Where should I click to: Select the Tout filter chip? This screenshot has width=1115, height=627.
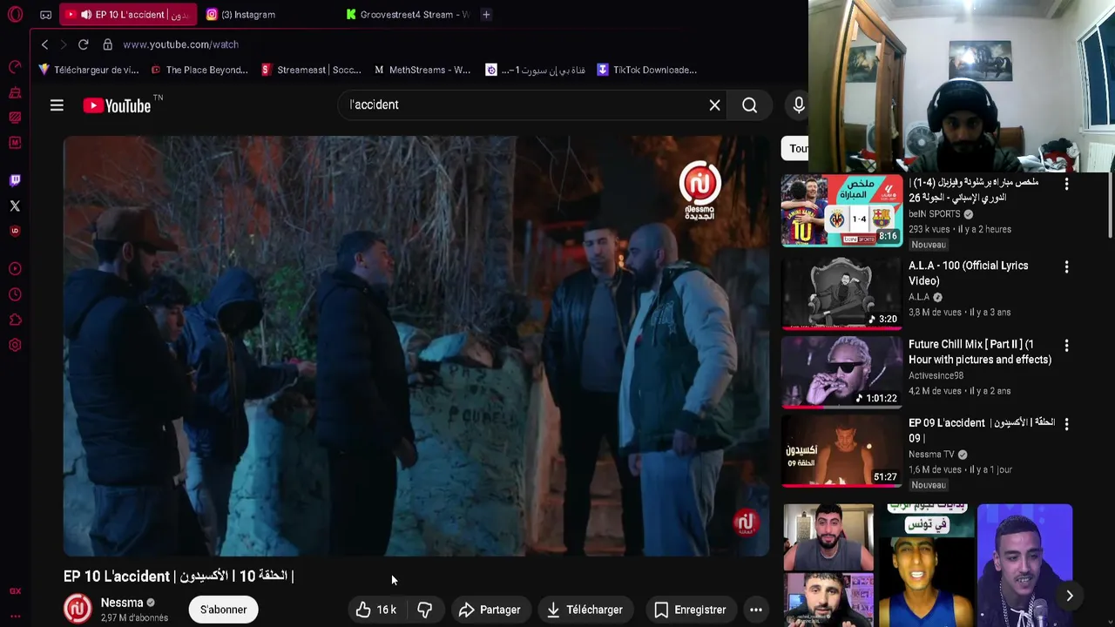(795, 148)
